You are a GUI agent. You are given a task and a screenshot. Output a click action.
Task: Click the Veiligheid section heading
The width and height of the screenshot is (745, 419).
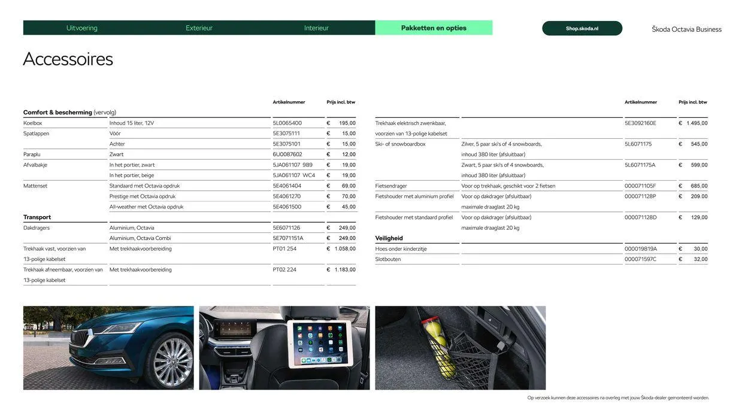389,236
